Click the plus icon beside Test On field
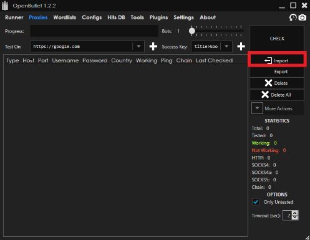The height and width of the screenshot is (240, 310). click(x=153, y=47)
